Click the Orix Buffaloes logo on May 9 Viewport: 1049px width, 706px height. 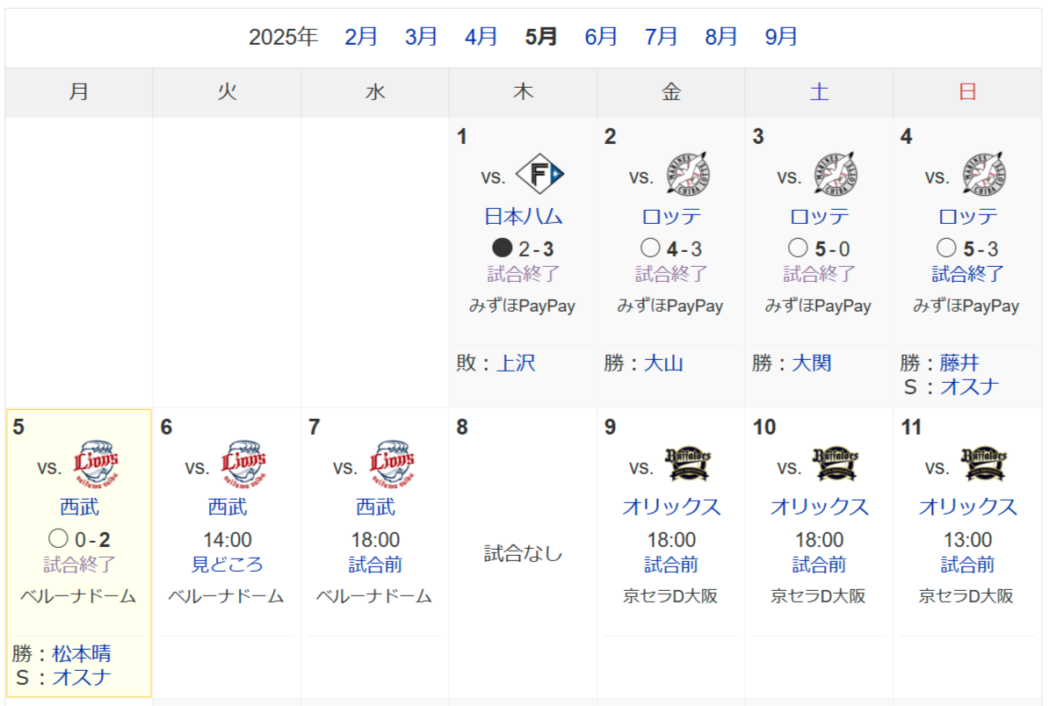[x=688, y=464]
